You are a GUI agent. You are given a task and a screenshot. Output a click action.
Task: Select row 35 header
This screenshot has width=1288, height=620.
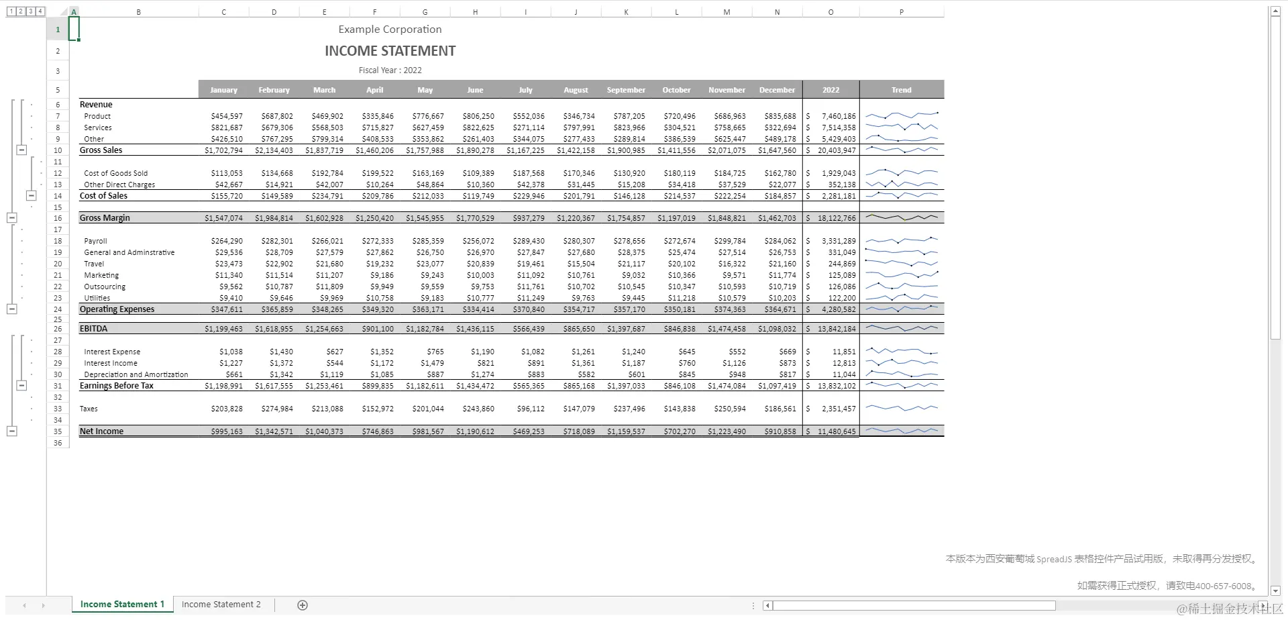tap(58, 431)
